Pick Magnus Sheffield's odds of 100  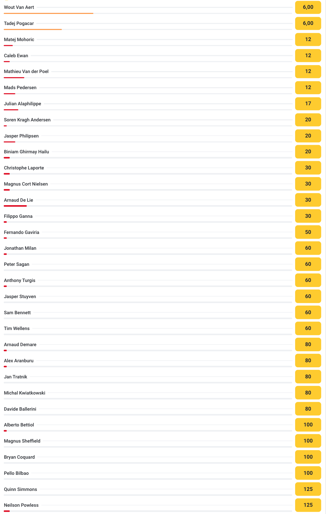[308, 441]
